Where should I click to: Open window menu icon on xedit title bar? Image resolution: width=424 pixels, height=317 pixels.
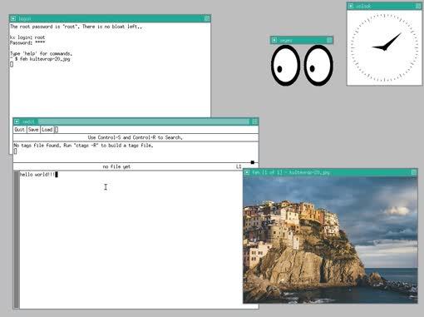(x=17, y=121)
